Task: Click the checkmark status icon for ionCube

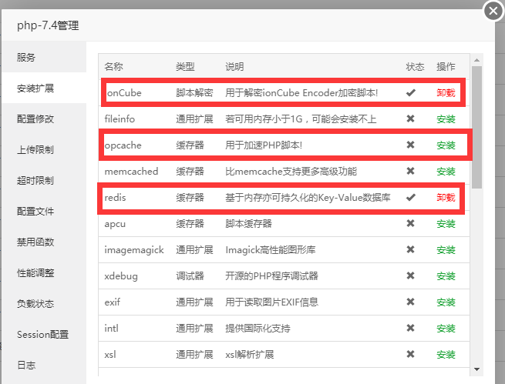Action: [411, 93]
